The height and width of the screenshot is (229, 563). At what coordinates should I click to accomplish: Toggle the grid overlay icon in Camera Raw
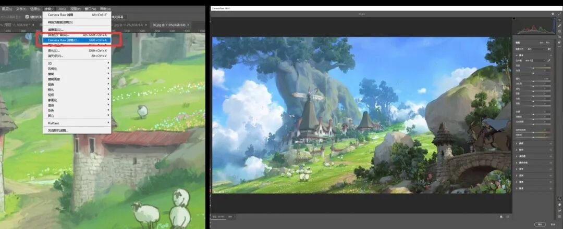(x=559, y=217)
